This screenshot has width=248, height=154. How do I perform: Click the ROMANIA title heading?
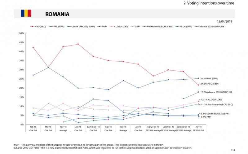57,14
